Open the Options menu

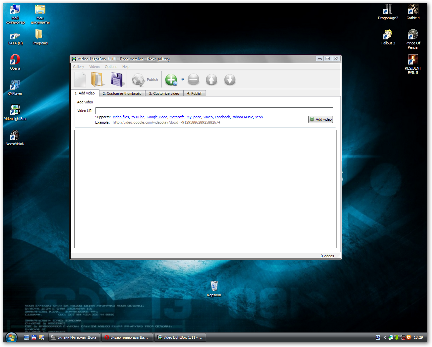pos(111,67)
